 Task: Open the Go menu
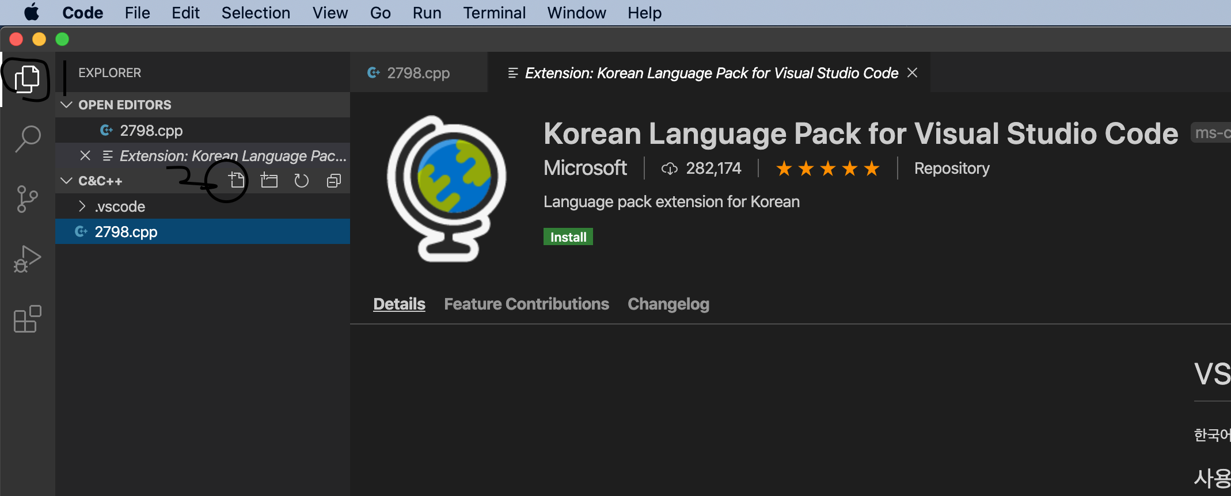380,13
